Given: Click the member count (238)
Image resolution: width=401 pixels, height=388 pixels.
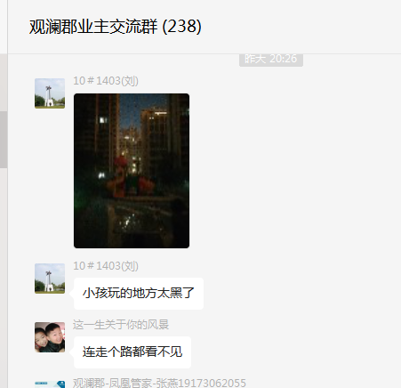Looking at the screenshot, I should coord(182,27).
